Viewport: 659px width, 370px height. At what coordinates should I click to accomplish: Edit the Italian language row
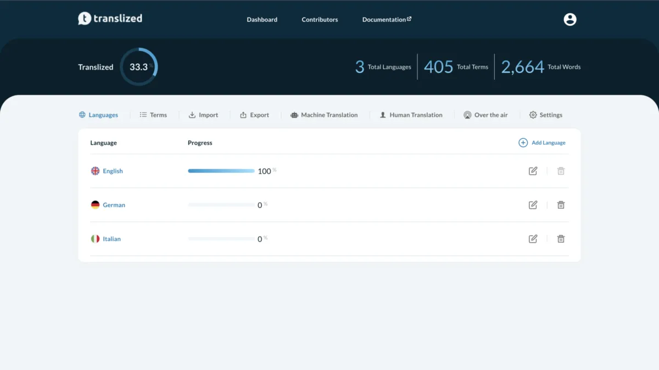[x=533, y=239]
